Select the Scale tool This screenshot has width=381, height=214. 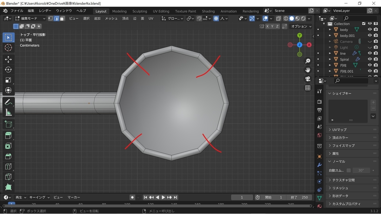(x=8, y=80)
